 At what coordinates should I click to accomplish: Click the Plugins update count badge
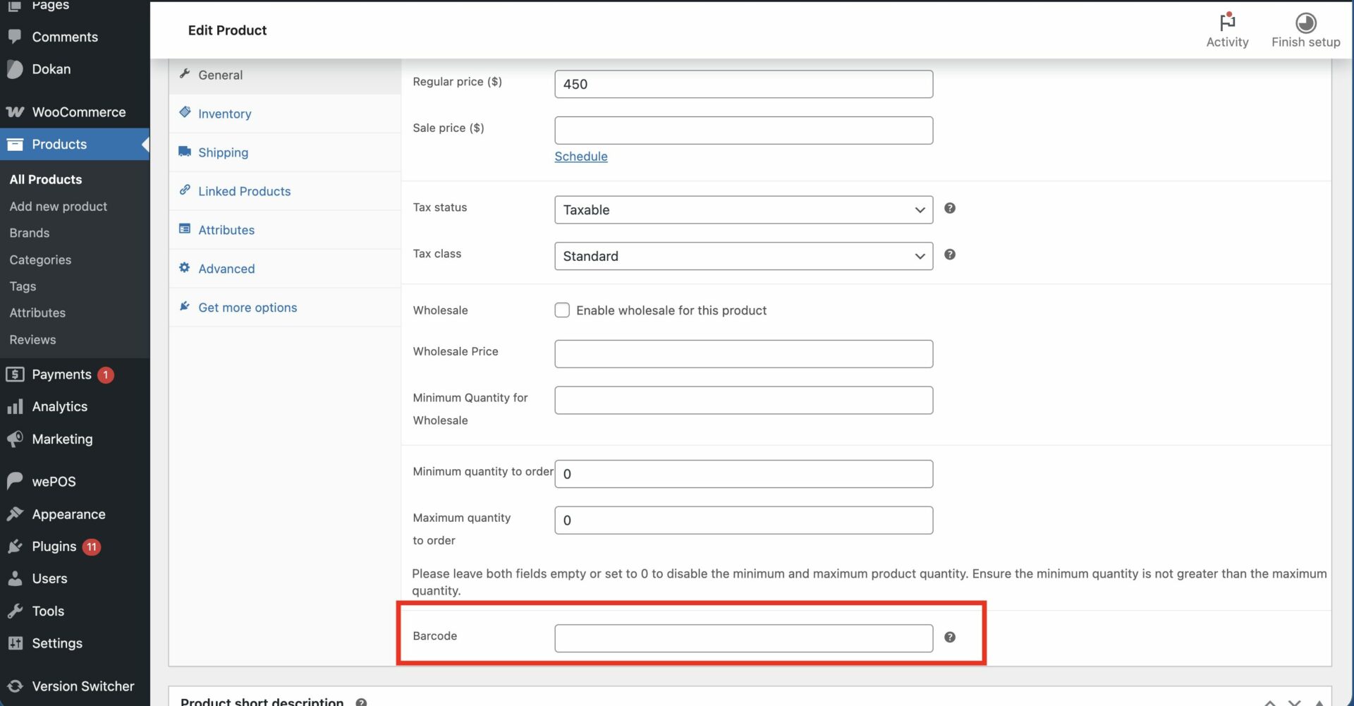(x=92, y=547)
